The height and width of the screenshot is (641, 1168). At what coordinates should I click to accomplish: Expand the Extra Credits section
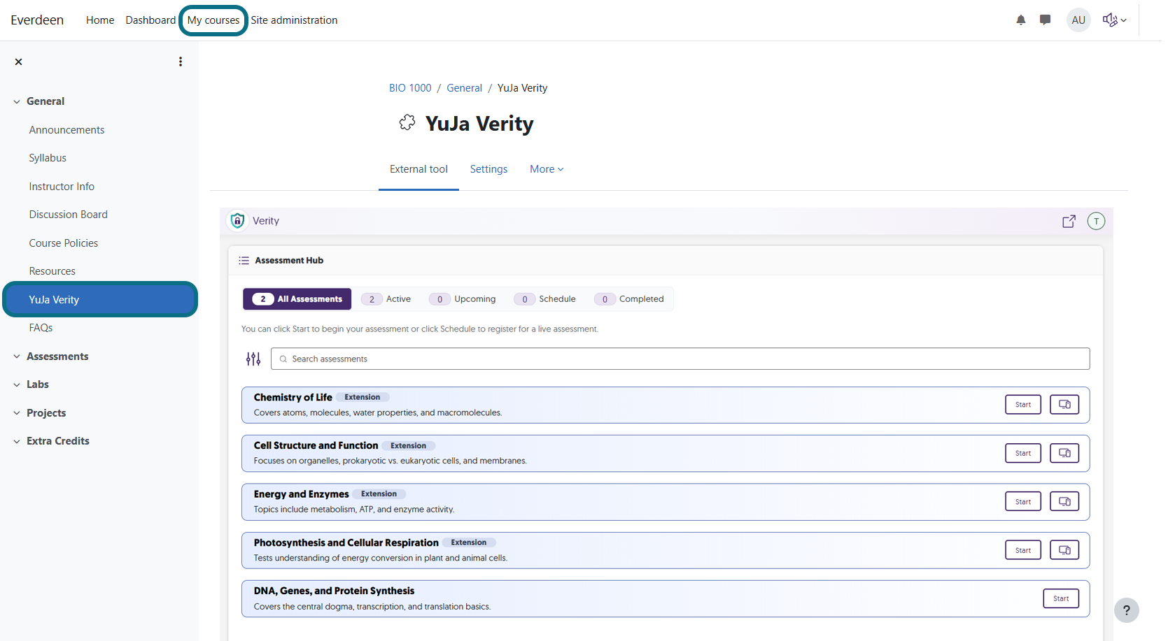(17, 442)
